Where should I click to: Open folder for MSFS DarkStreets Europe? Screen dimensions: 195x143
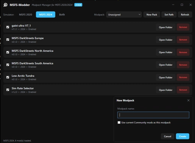coord(166,40)
